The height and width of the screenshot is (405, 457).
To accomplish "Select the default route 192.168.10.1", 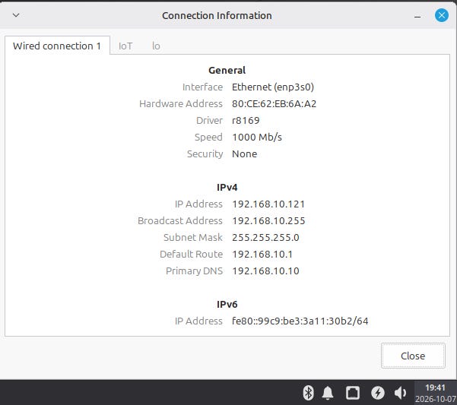I will (x=262, y=255).
